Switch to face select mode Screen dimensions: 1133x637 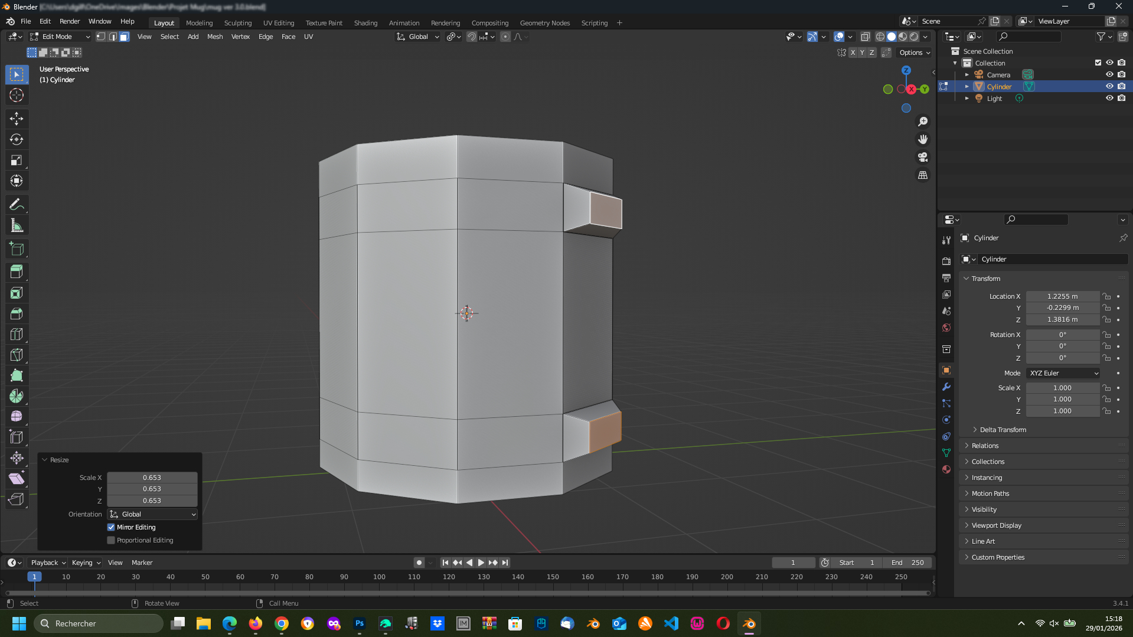(125, 37)
